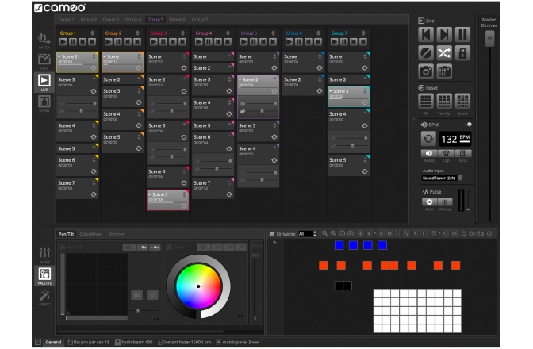Click the shuffle icon in Live panel

click(444, 53)
